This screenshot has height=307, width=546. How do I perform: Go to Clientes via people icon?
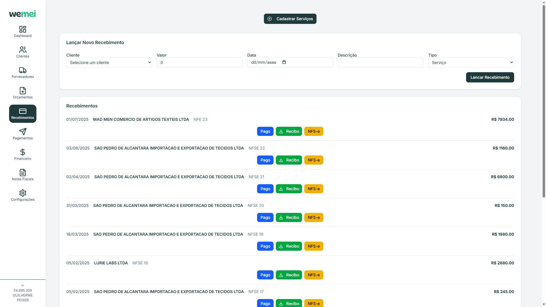pos(23,50)
